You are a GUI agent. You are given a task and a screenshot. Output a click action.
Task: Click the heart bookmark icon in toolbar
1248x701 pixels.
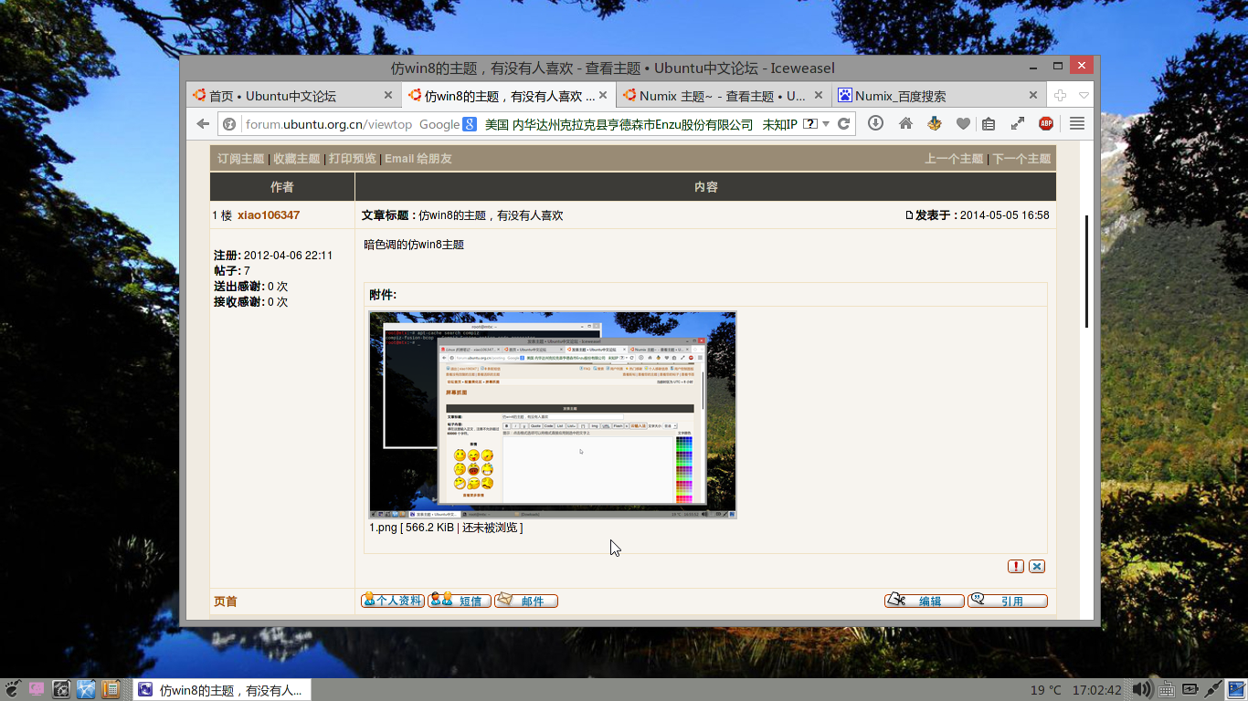coord(963,123)
